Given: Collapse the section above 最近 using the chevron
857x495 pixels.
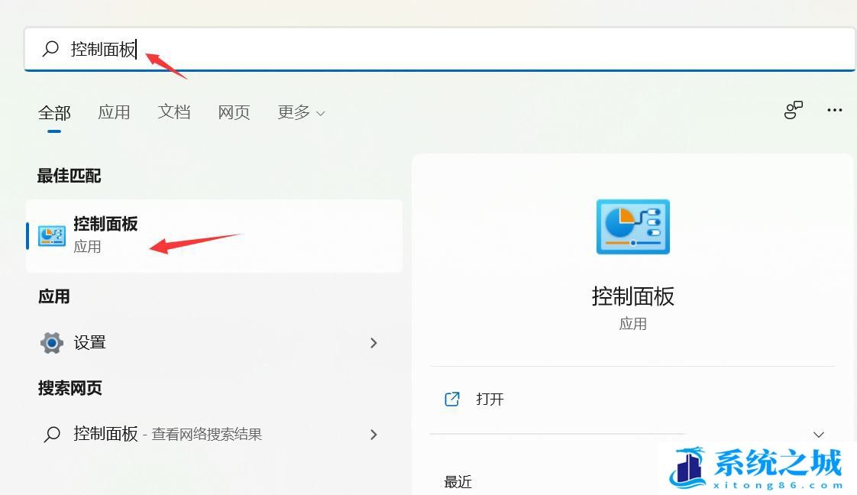Looking at the screenshot, I should pos(817,434).
